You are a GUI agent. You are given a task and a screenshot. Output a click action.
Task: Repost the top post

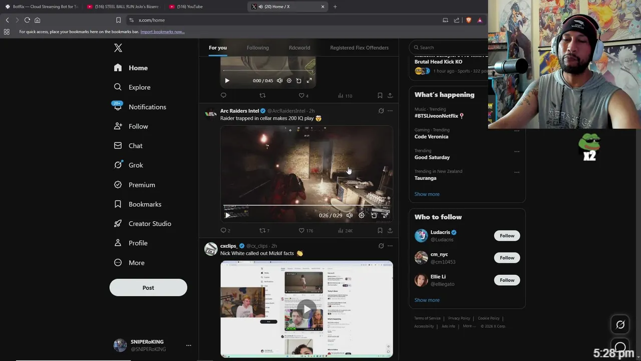[x=262, y=95]
